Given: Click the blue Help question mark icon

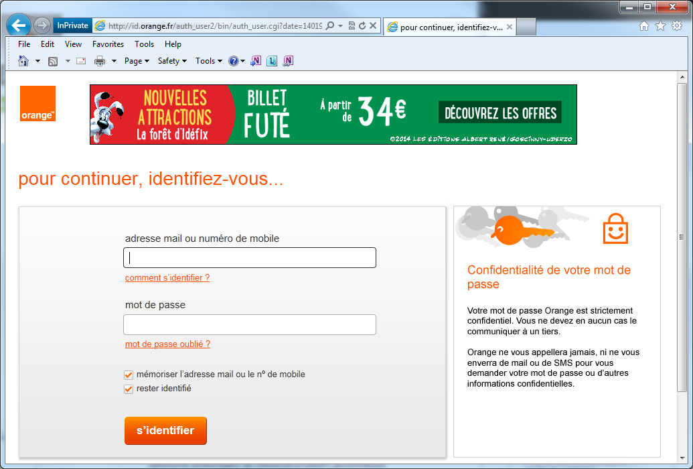Looking at the screenshot, I should click(x=234, y=61).
